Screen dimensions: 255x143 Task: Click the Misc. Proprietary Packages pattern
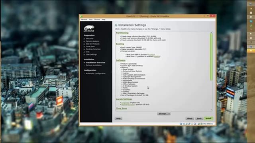134,93
